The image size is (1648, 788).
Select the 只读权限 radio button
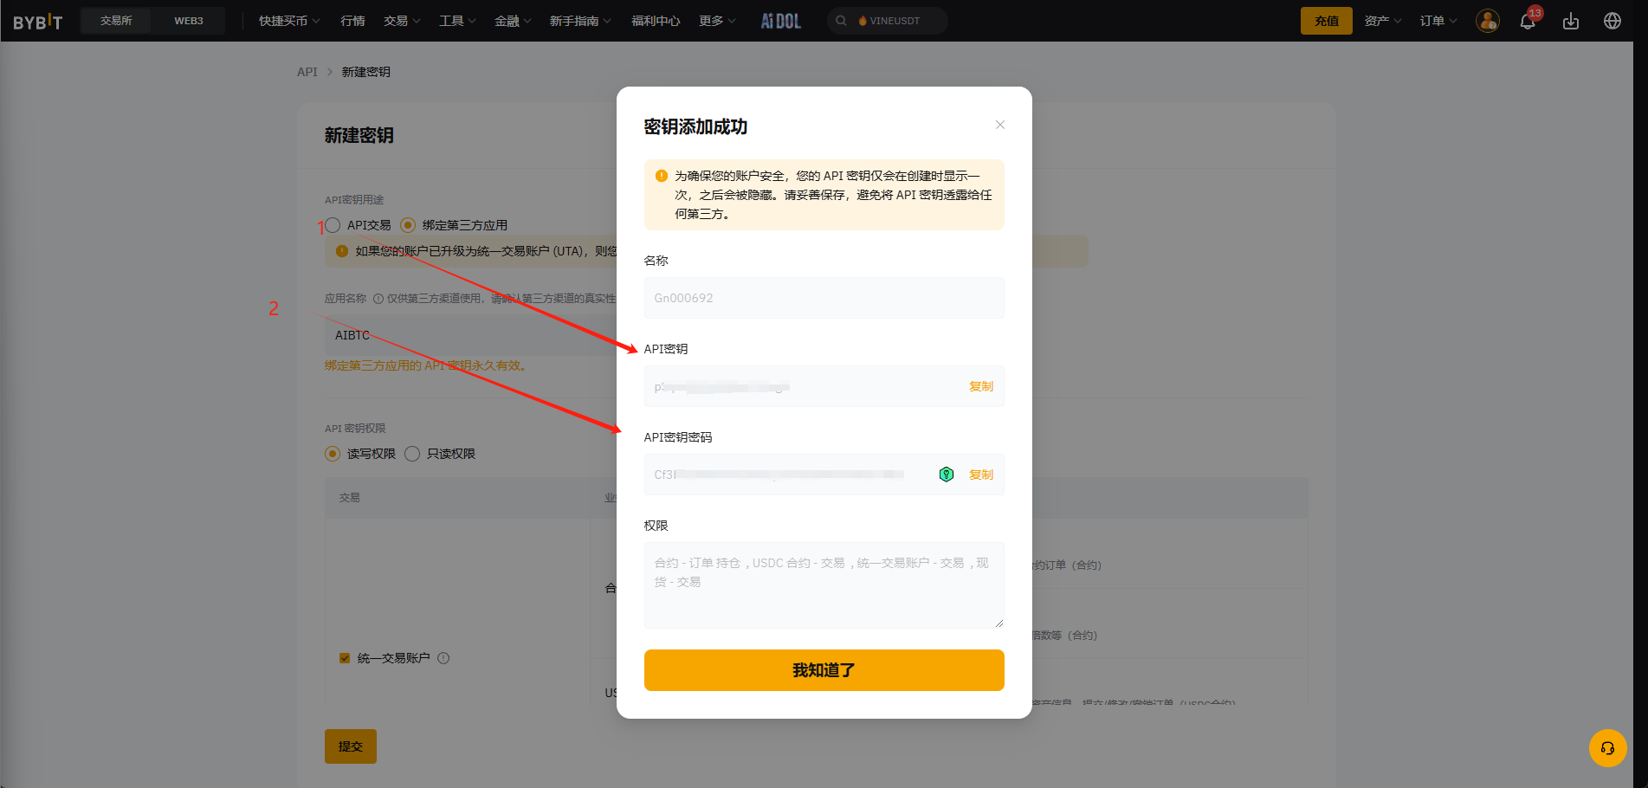click(x=412, y=454)
